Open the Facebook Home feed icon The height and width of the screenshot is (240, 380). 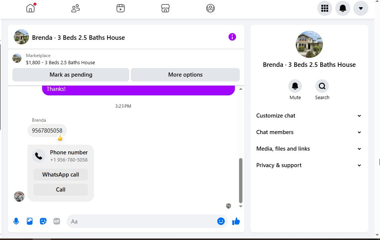coord(30,8)
